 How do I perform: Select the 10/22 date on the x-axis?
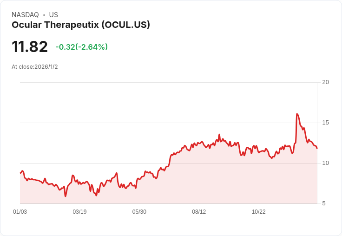click(x=258, y=212)
